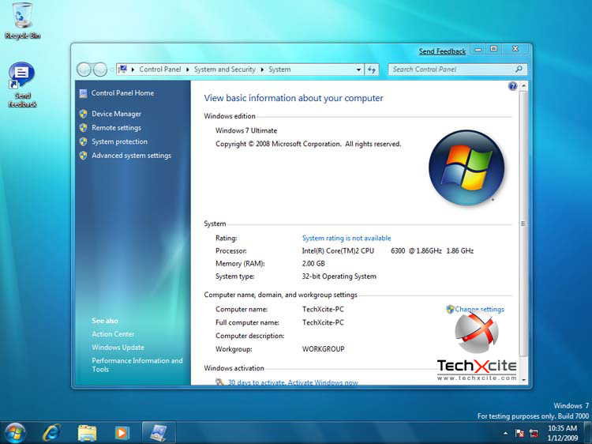592x444 pixels.
Task: Click the activation key icon
Action: click(x=219, y=382)
